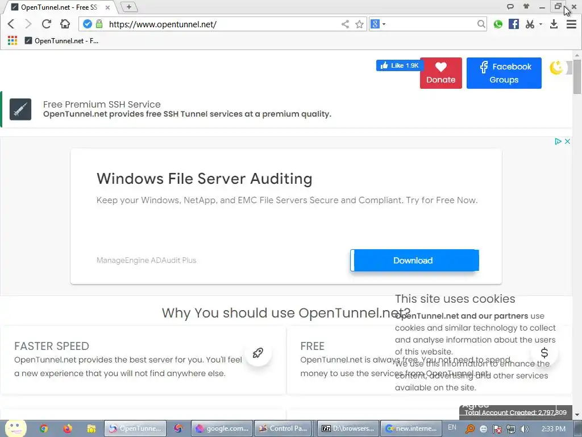
Task: Click the green padlock security icon
Action: [x=99, y=24]
